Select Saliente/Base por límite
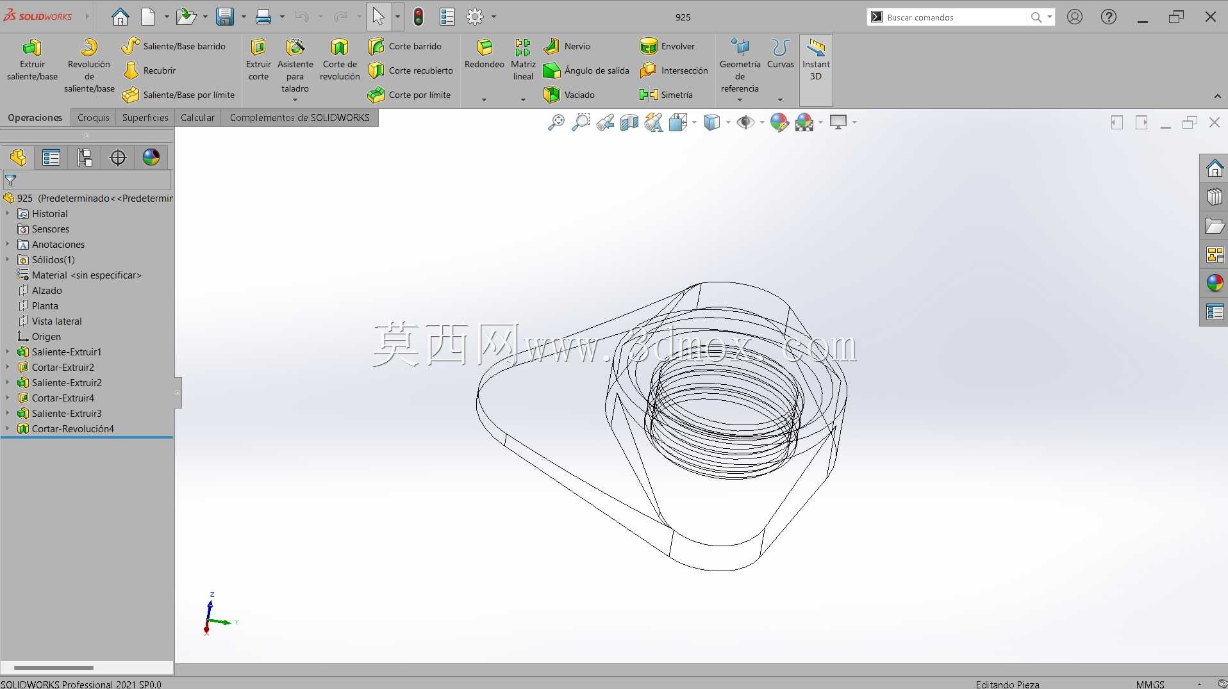The image size is (1228, 689). tap(178, 95)
